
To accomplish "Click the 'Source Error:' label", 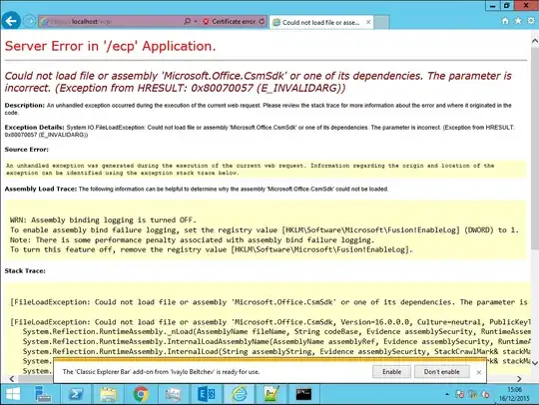I will tap(27, 150).
